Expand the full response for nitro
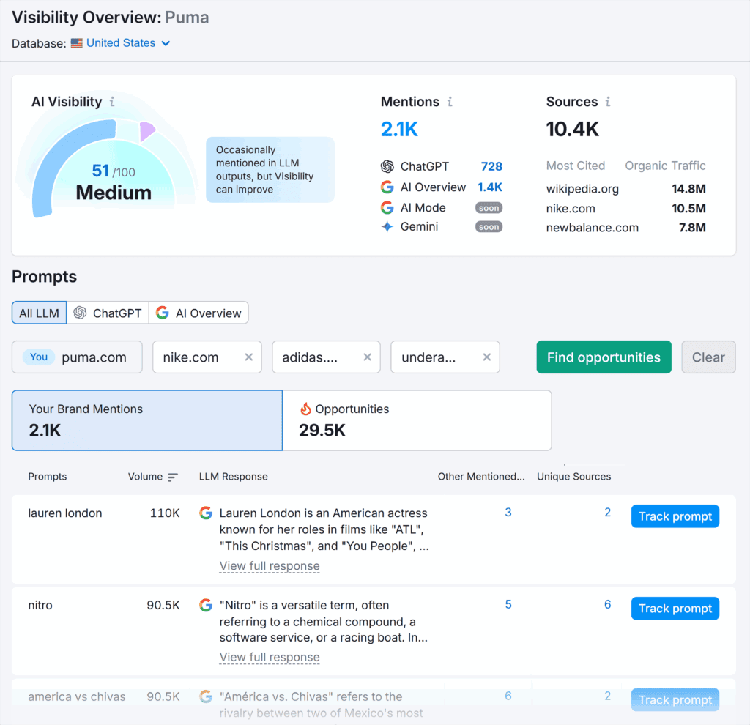This screenshot has height=725, width=750. [269, 657]
